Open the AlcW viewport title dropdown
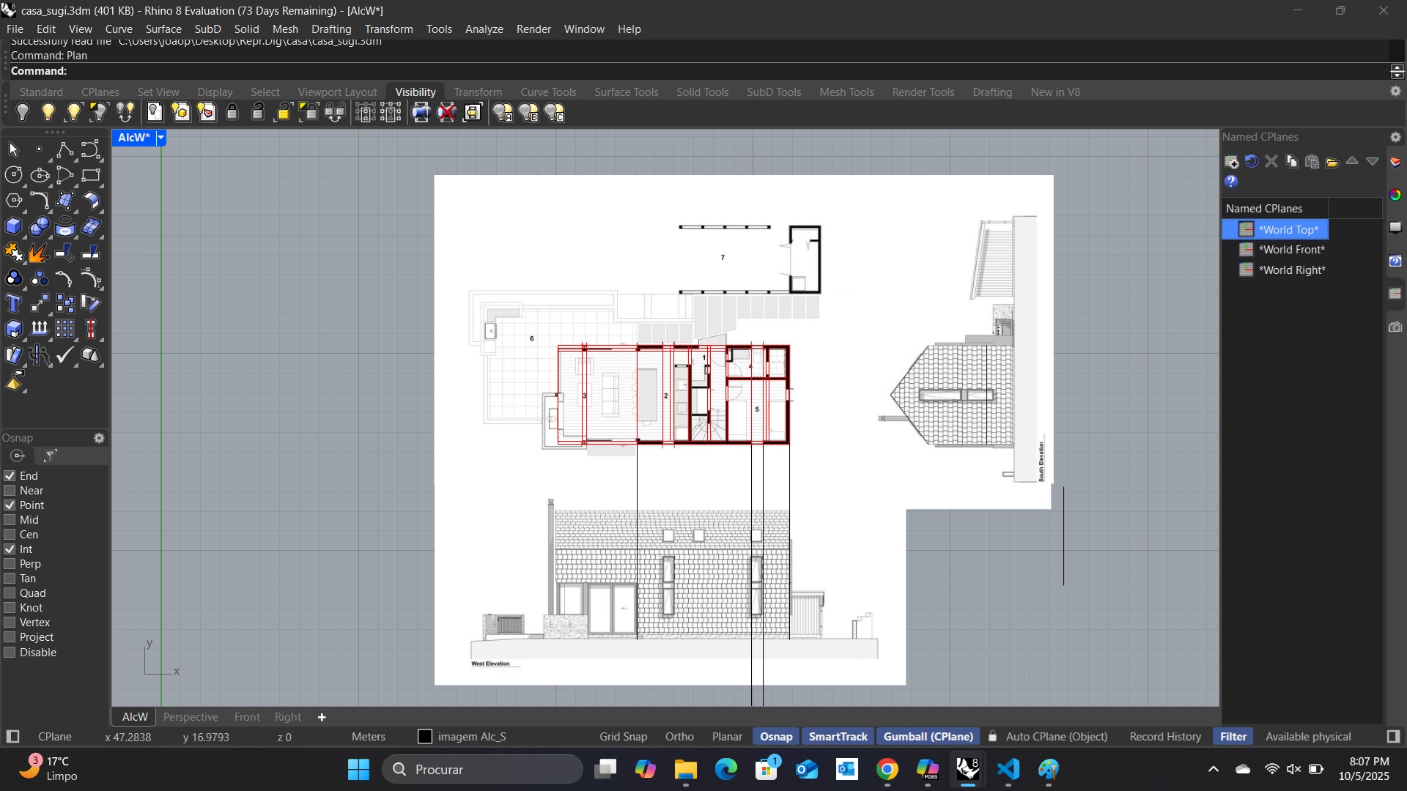Viewport: 1407px width, 791px height. (x=161, y=138)
